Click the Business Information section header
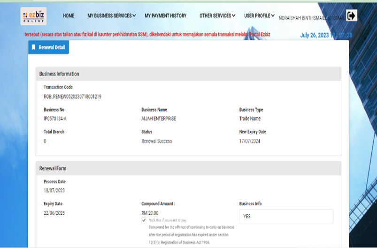377x248 pixels. pos(59,74)
